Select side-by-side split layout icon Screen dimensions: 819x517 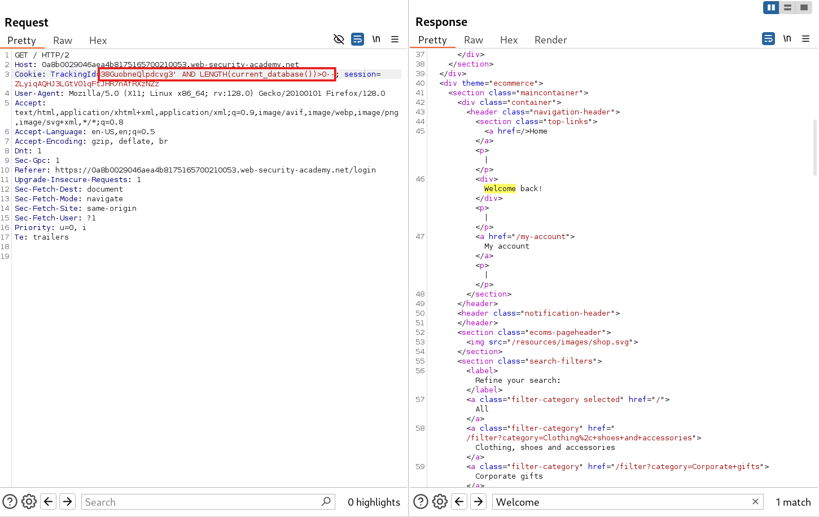pos(771,7)
